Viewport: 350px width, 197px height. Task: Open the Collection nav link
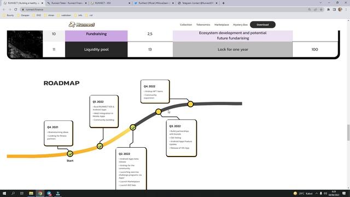coord(186,25)
